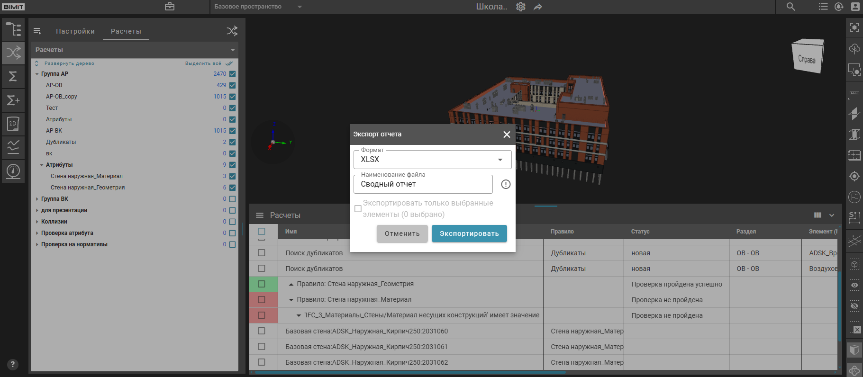Click the briefcase icon in top bar
The width and height of the screenshot is (863, 377).
point(170,7)
